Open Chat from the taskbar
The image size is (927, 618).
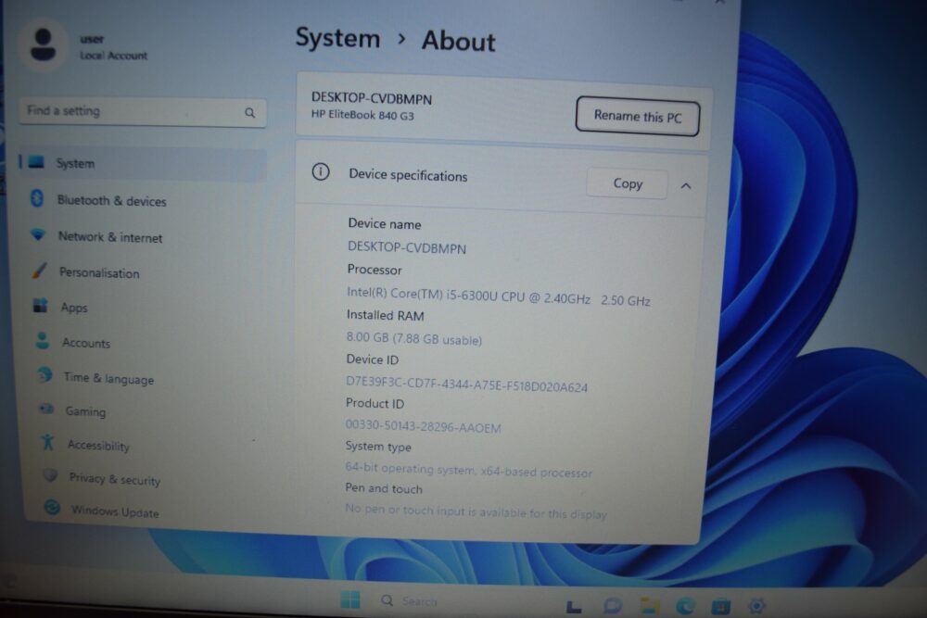pos(612,606)
